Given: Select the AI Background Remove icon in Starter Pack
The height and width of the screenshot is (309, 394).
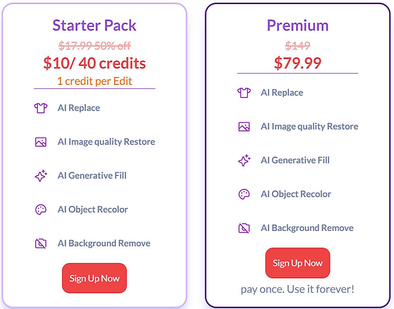Looking at the screenshot, I should [41, 243].
